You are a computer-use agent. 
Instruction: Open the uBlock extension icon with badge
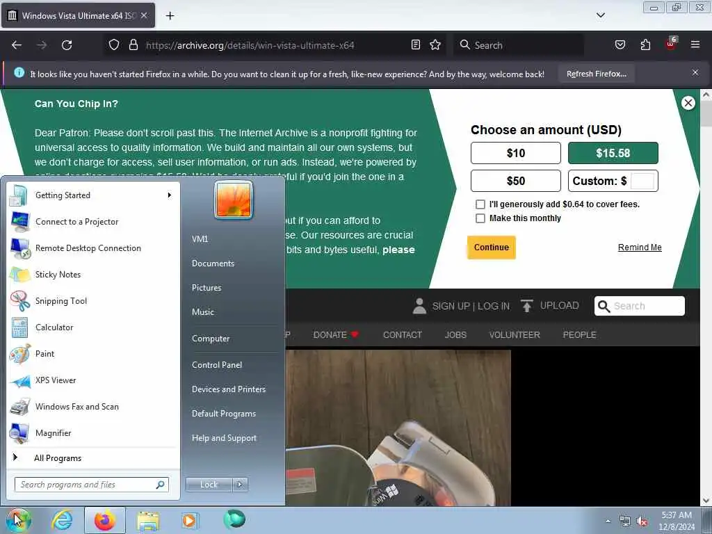(671, 44)
